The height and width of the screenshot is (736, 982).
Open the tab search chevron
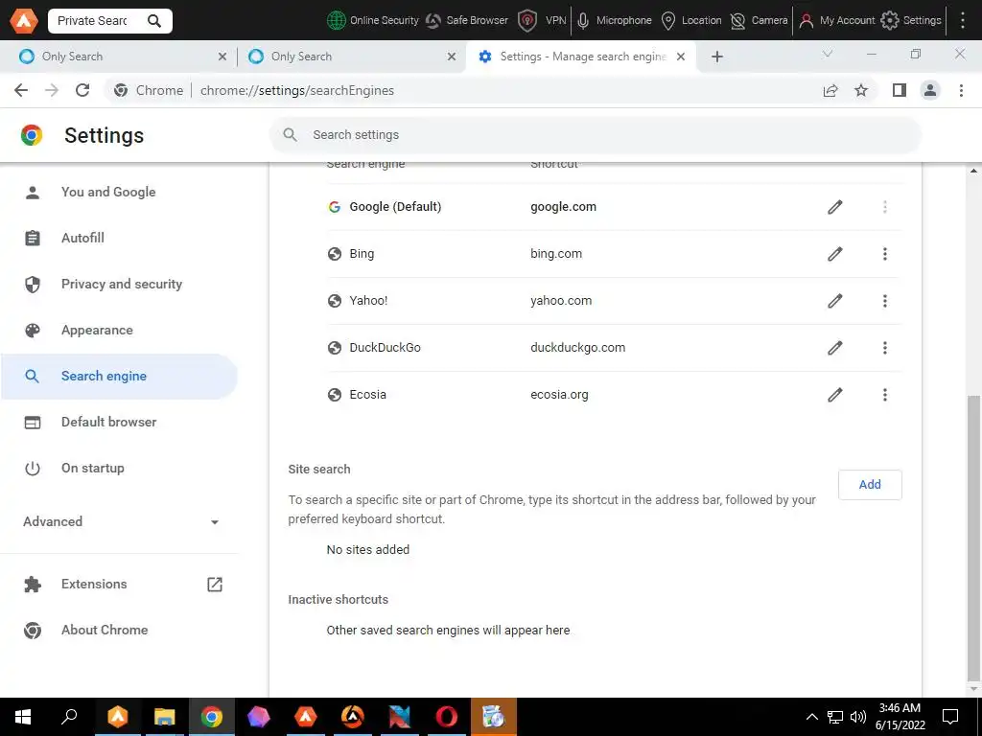pyautogui.click(x=828, y=54)
